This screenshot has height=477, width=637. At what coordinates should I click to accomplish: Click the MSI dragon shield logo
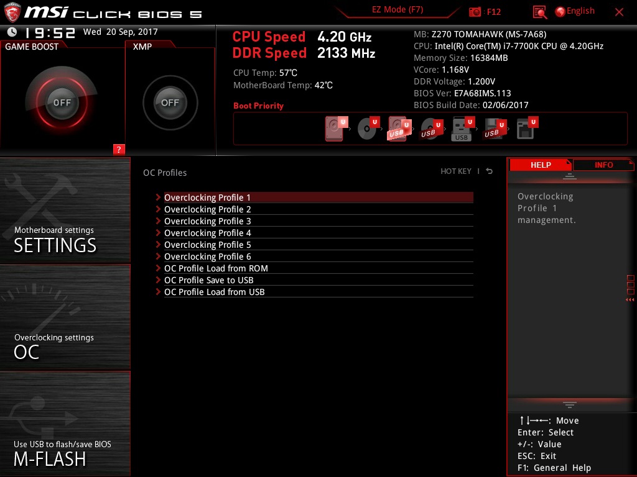click(x=12, y=12)
